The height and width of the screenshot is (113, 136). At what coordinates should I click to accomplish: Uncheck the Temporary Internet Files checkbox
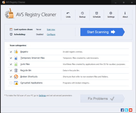(x=11, y=58)
